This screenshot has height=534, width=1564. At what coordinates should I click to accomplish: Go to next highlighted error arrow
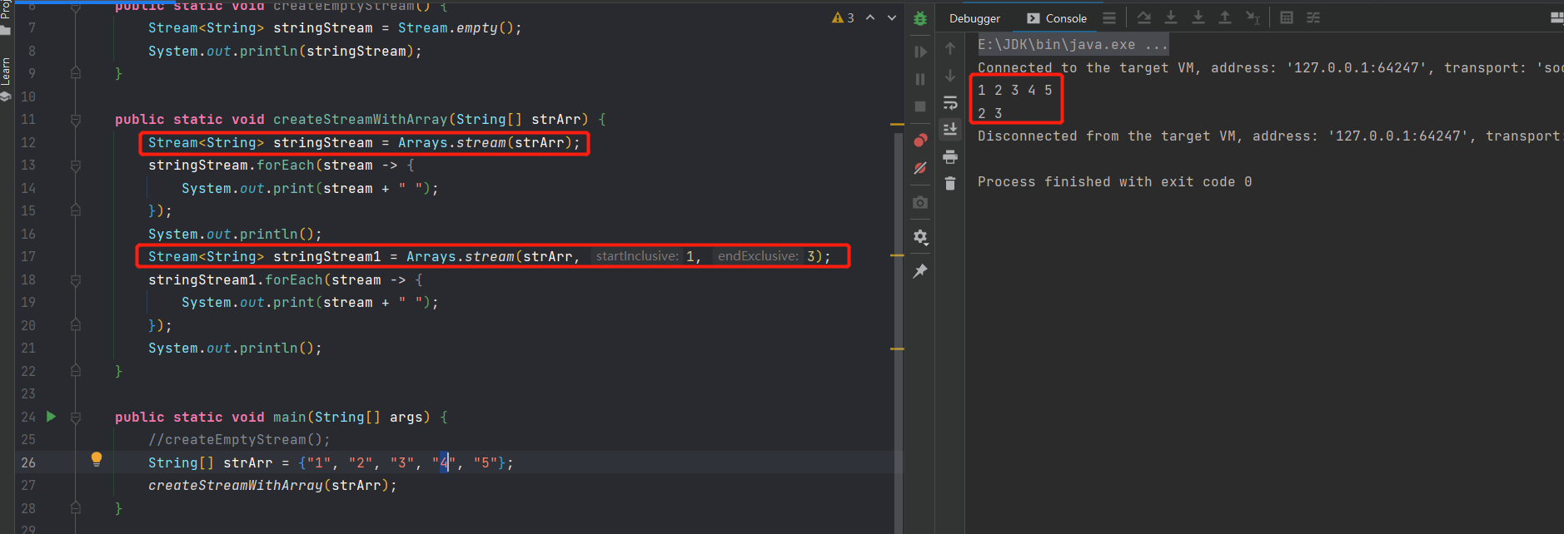coord(892,17)
